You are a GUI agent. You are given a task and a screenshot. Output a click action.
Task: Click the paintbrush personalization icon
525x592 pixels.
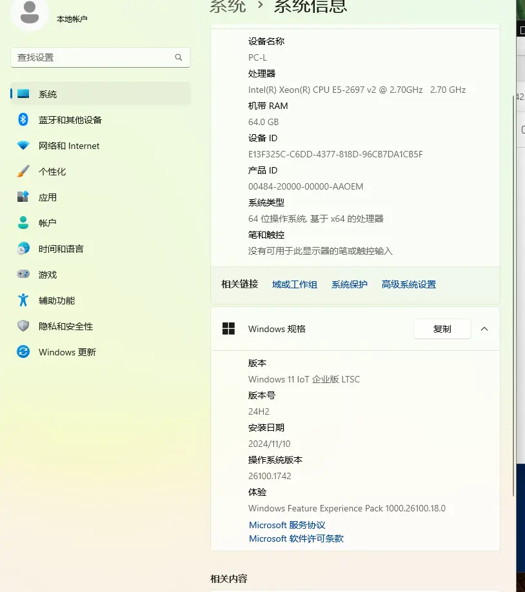(23, 171)
